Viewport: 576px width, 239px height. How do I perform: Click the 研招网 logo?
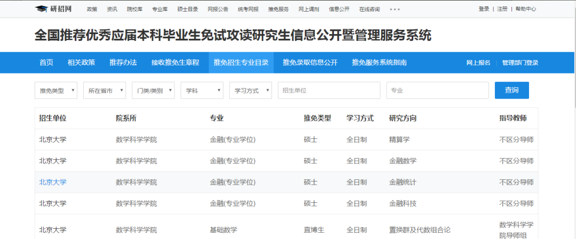[x=53, y=9]
